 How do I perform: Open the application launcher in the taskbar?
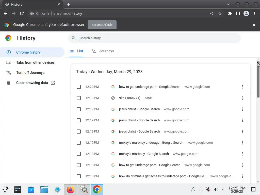coord(6,189)
